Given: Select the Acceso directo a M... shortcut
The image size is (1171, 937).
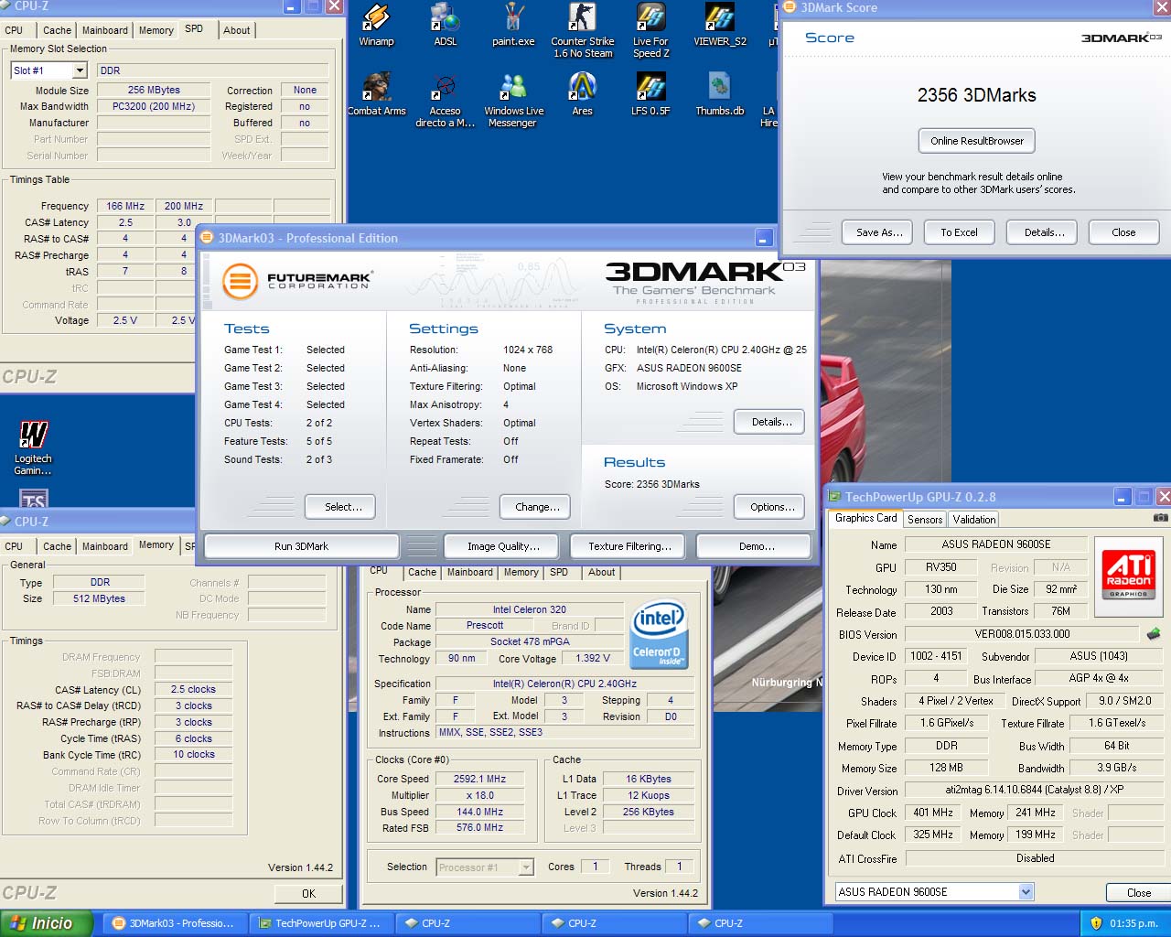Looking at the screenshot, I should click(446, 100).
